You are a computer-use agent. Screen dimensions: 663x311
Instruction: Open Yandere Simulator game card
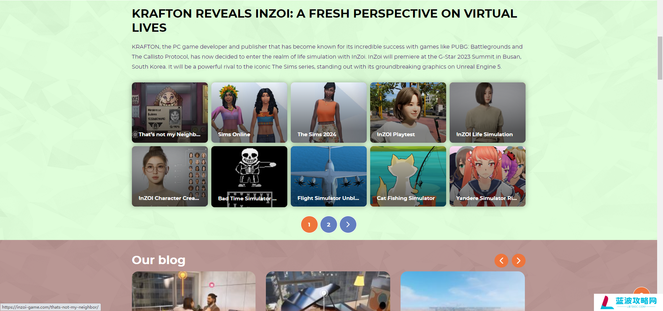pos(487,176)
